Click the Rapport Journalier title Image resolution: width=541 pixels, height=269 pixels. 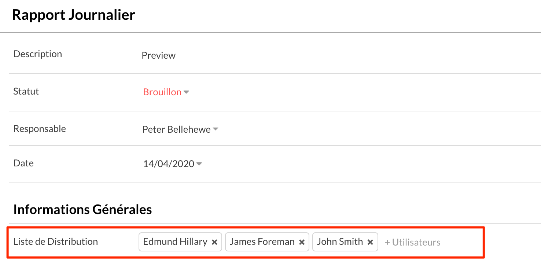coord(73,15)
